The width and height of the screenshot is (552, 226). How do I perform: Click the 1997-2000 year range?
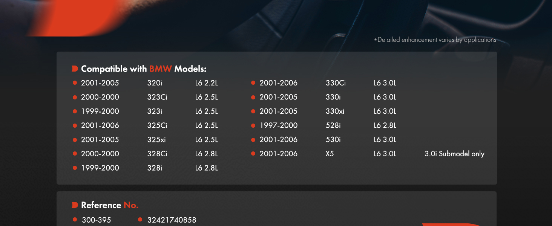pos(278,125)
